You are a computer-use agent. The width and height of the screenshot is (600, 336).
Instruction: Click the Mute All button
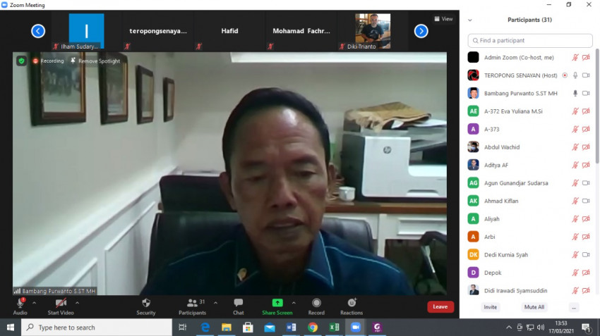pos(534,307)
